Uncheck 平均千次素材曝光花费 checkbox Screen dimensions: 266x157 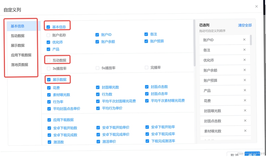point(147,101)
